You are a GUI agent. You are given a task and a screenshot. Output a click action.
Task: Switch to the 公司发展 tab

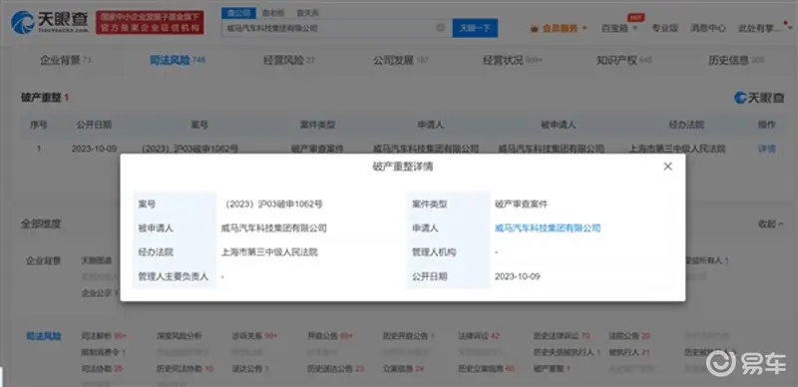tap(401, 60)
